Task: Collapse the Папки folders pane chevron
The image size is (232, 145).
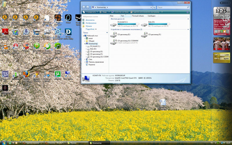Action: click(107, 32)
